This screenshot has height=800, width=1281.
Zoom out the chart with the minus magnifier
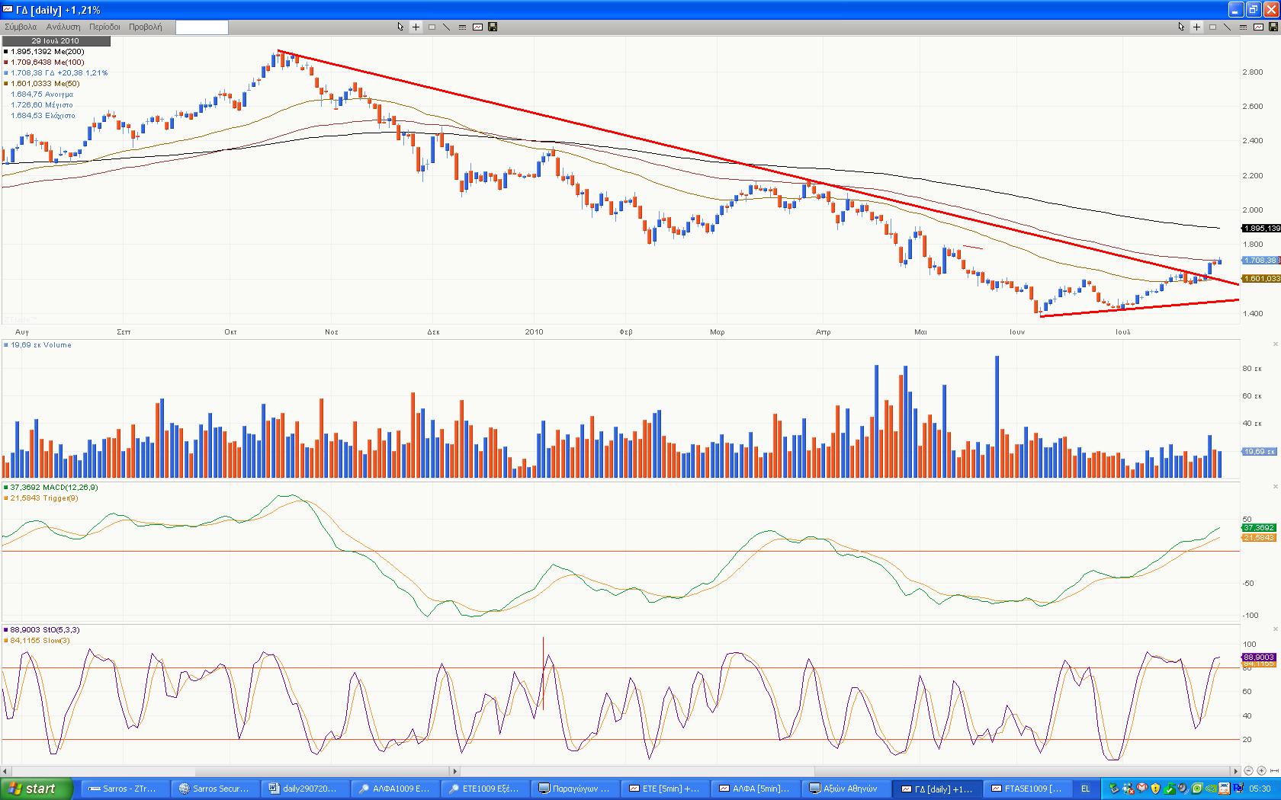1249,771
